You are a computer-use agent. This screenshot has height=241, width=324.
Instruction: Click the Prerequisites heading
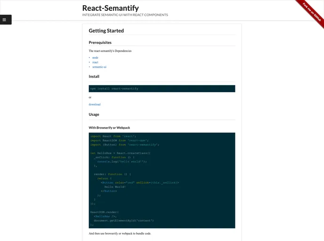100,42
